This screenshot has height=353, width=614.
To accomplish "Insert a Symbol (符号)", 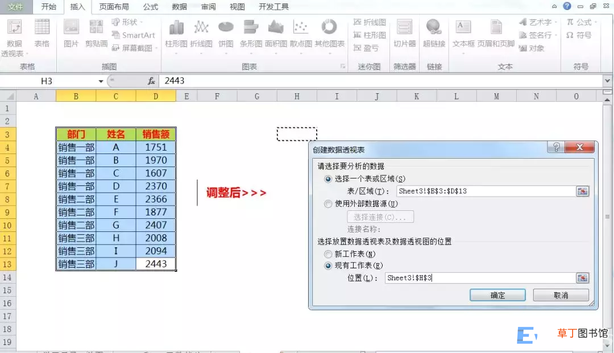I will (579, 35).
